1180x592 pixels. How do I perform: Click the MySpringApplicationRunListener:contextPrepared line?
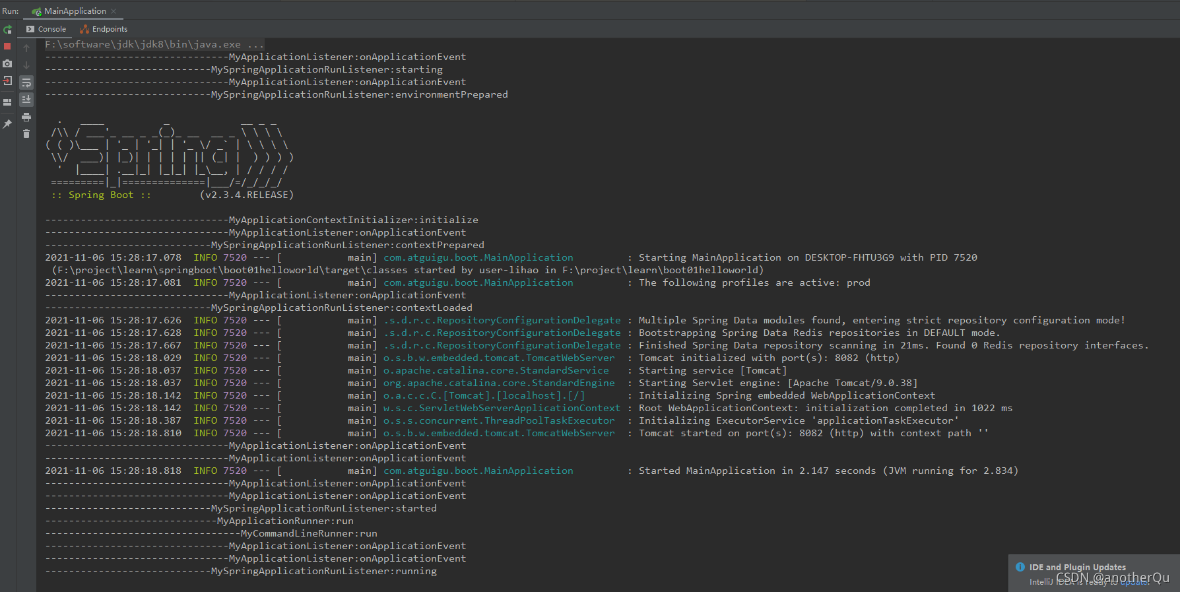pyautogui.click(x=265, y=245)
